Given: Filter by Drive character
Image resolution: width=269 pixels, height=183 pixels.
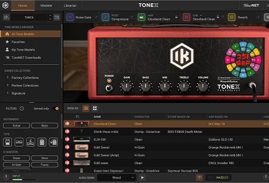Looking at the screenshot, I should click(45, 158).
